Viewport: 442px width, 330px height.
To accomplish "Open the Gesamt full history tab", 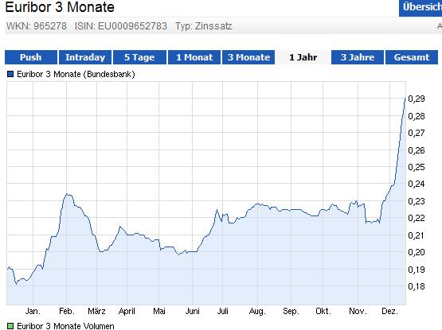I will click(x=412, y=57).
